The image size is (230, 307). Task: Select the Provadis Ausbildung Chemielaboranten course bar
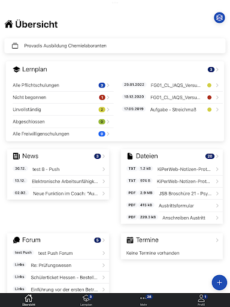click(x=115, y=46)
